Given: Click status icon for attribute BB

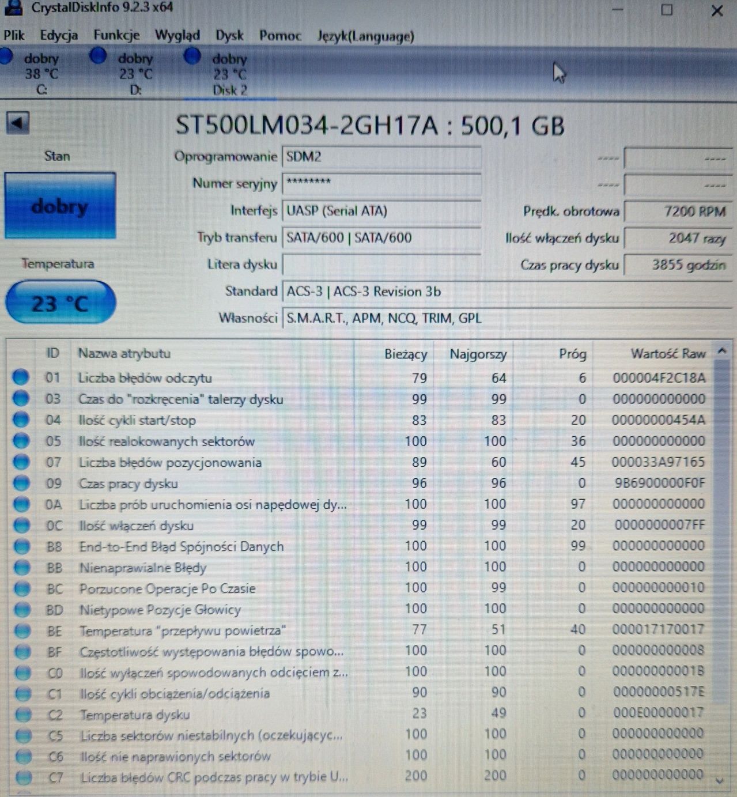Looking at the screenshot, I should tap(22, 567).
